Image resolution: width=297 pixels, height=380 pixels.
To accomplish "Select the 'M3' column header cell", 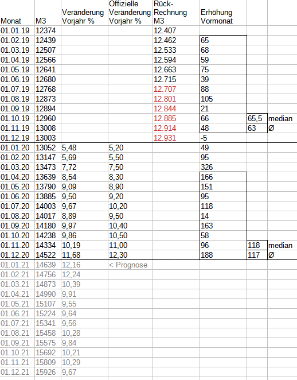I will (x=48, y=13).
